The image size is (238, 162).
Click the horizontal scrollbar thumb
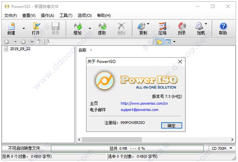click(x=112, y=139)
